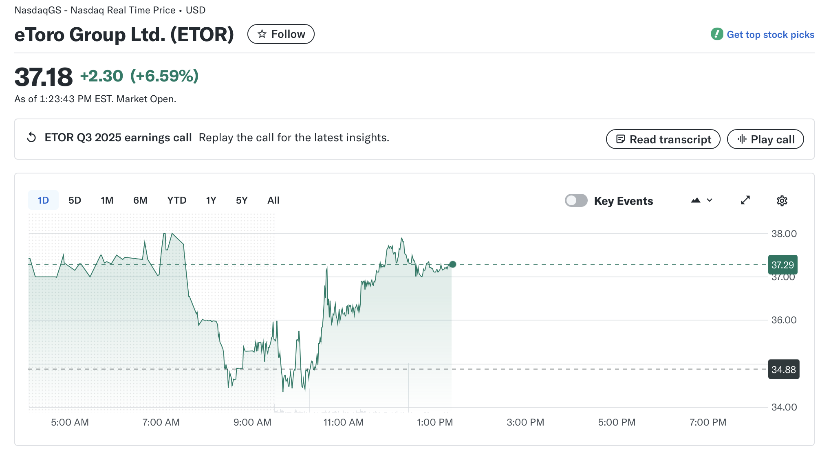Follow eToro Group stock

point(281,34)
